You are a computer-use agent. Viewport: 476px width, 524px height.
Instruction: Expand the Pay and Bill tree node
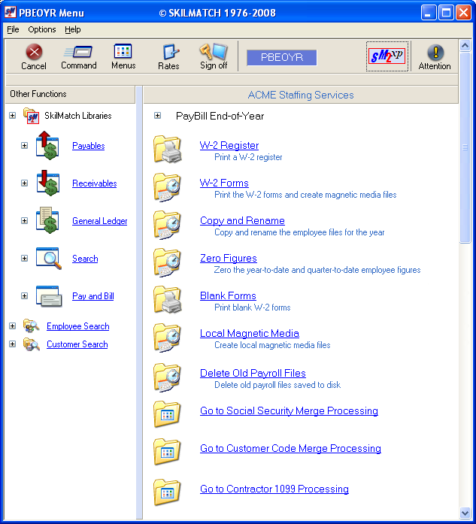click(24, 296)
